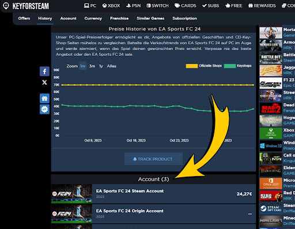295x229 pixels.
Task: Set chart zoom to 1m
Action: [83, 66]
